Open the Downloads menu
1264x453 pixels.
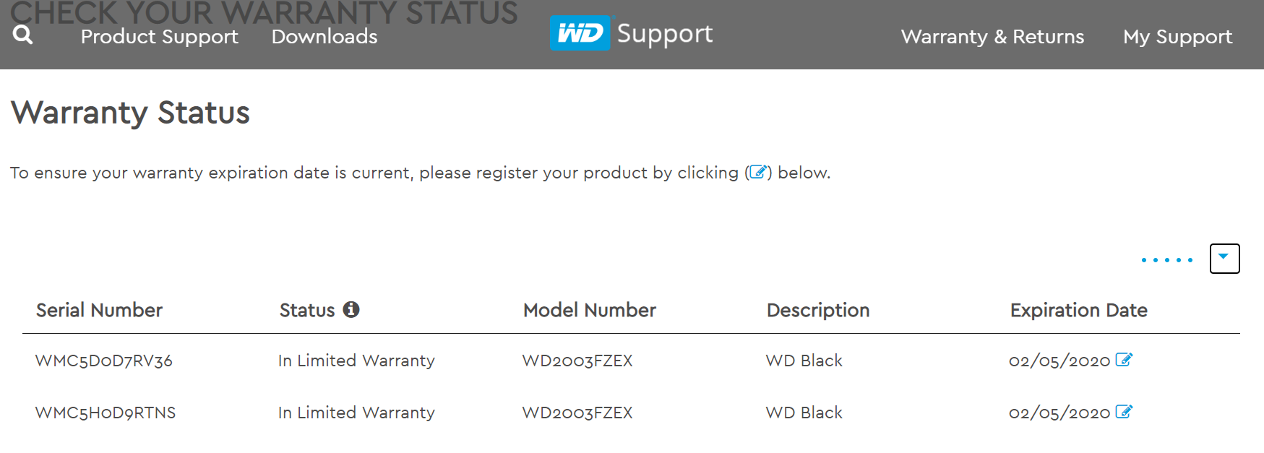point(324,37)
